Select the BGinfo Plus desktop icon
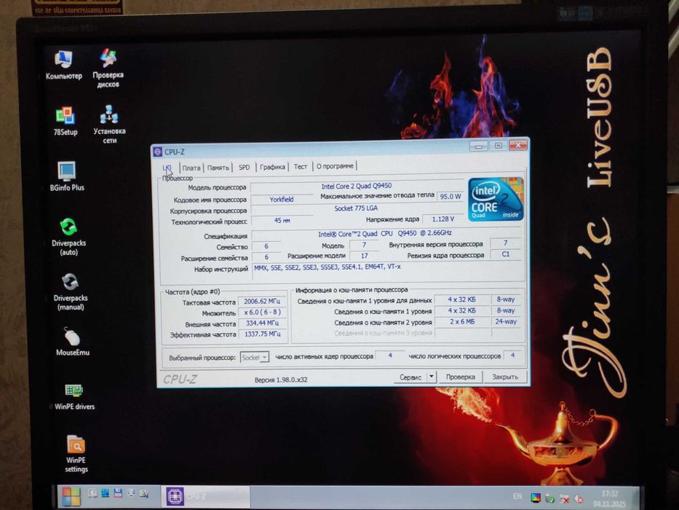The image size is (679, 510). [67, 176]
